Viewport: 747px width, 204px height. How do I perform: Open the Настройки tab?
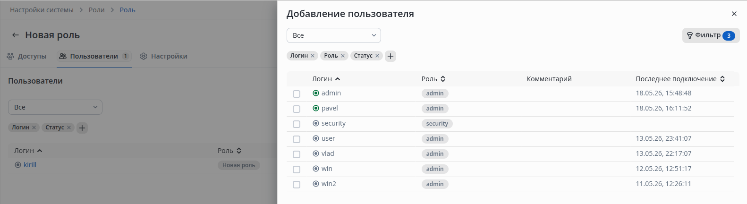click(x=164, y=56)
